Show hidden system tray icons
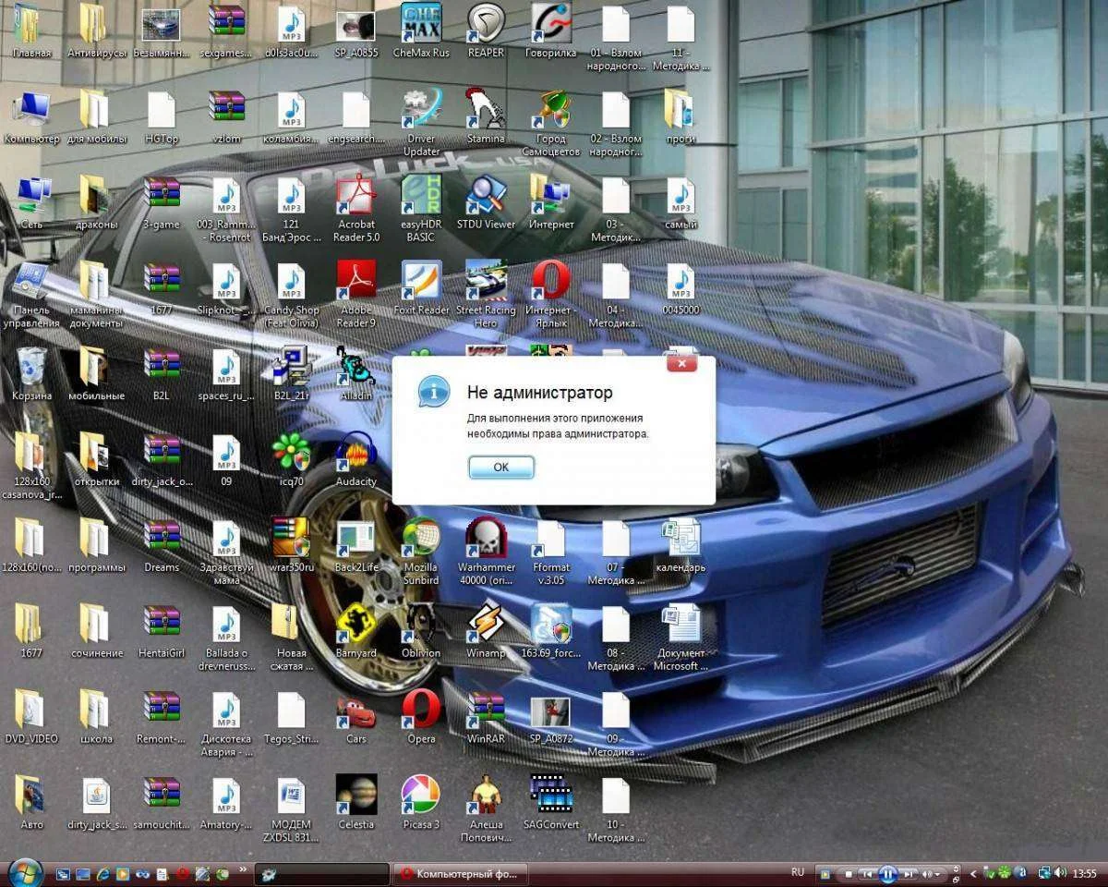 972,873
